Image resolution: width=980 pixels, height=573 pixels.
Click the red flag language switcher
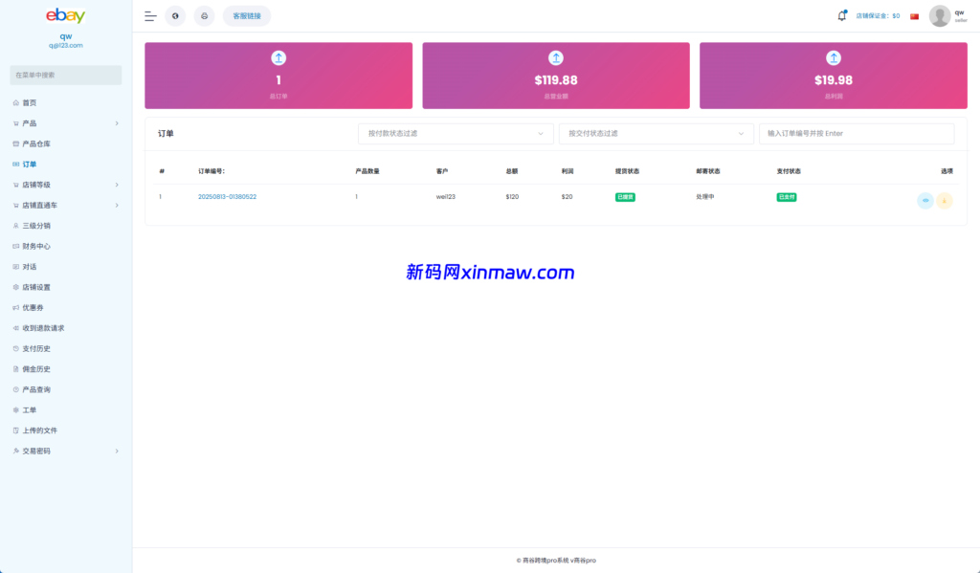[912, 15]
